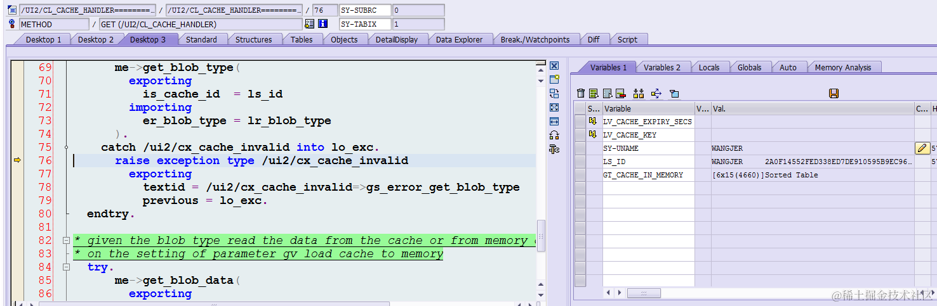Click the method gear icon beside METHOD field
Viewport: 937px width, 306px height.
[11, 24]
